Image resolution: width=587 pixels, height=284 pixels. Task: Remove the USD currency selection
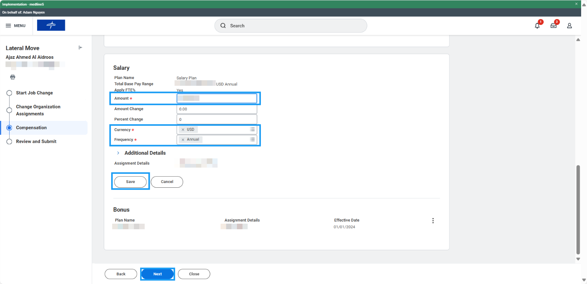[183, 130]
